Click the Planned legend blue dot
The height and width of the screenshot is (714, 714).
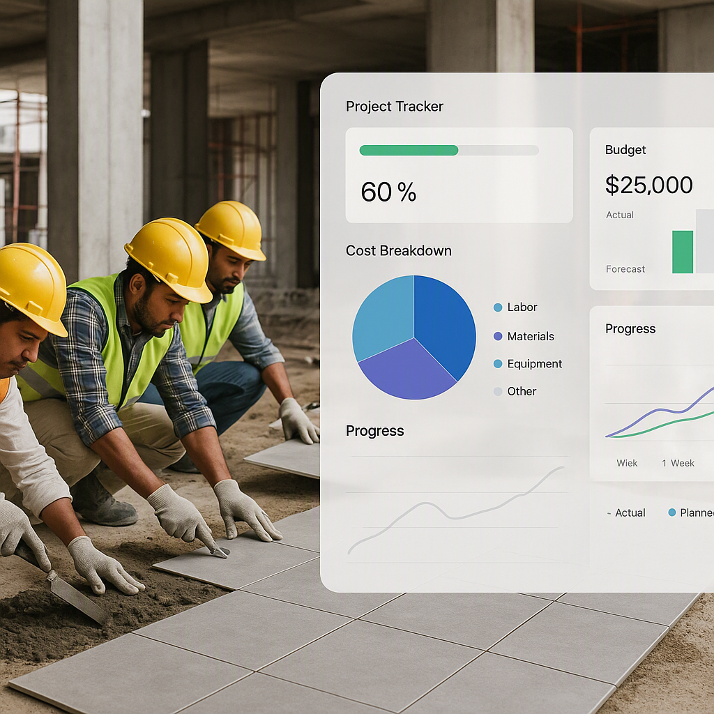tap(671, 512)
